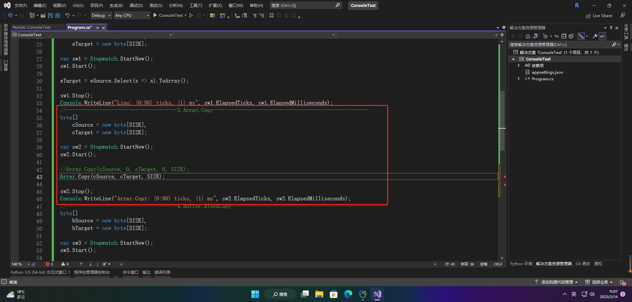The width and height of the screenshot is (632, 302).
Task: Toggle file nesting view button in Solution Explorer
Action: [x=581, y=36]
